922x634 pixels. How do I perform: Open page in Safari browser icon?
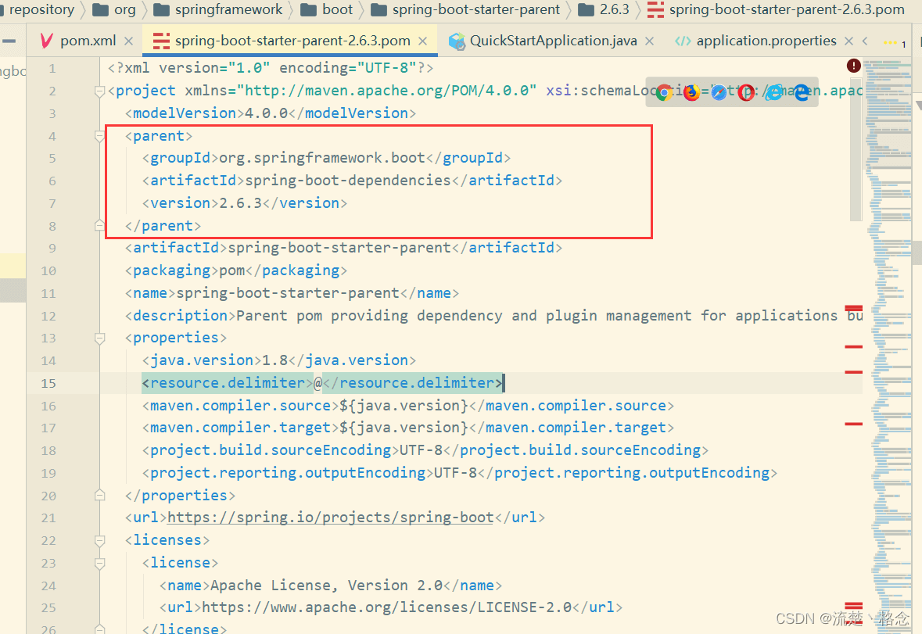click(719, 92)
